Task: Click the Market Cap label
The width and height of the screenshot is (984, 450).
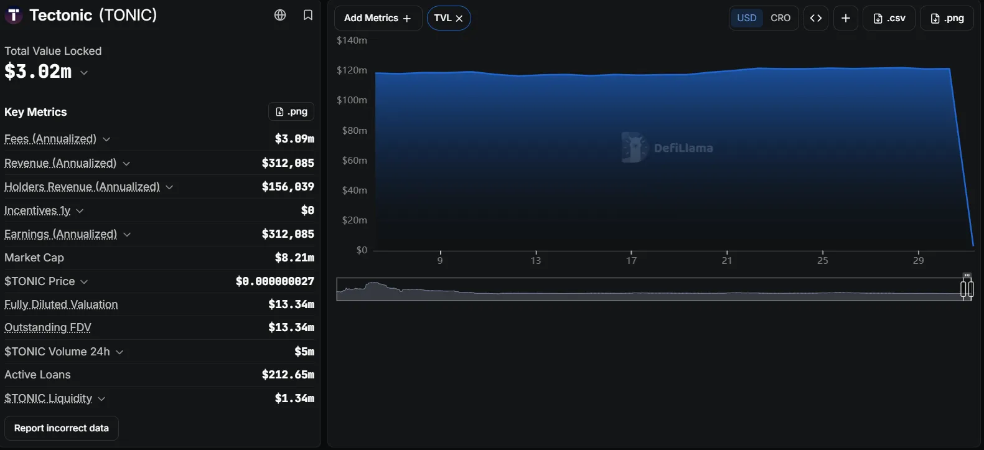Action: coord(34,258)
